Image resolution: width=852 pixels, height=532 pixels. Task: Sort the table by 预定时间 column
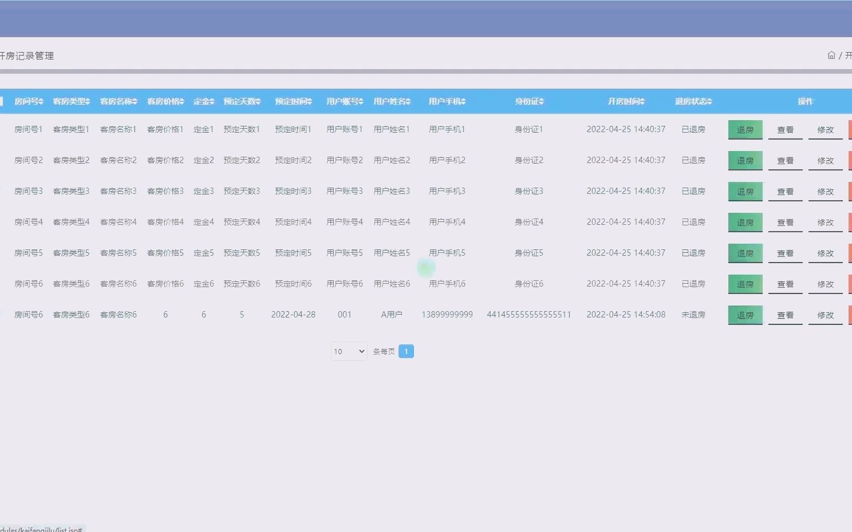click(x=293, y=101)
